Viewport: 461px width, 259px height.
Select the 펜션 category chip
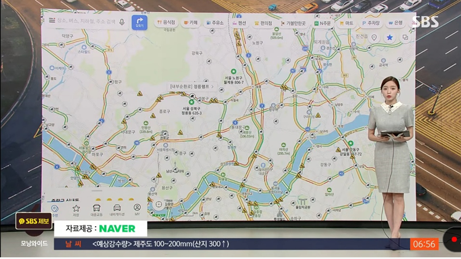point(240,23)
